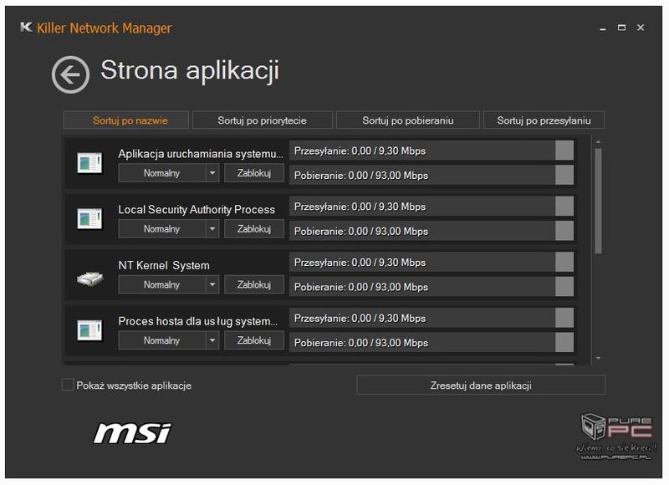Click Zresetuj dane aplikacji button
Viewport: 669px width, 485px height.
pyautogui.click(x=481, y=385)
